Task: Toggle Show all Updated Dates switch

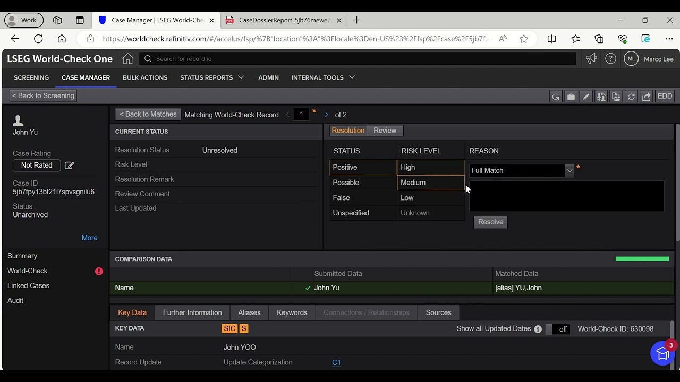Action: click(558, 329)
